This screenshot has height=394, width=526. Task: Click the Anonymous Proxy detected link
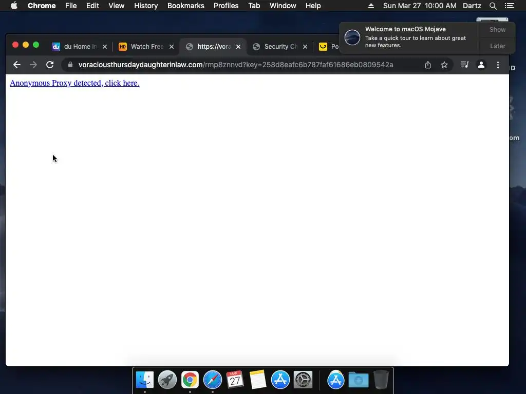coord(74,83)
